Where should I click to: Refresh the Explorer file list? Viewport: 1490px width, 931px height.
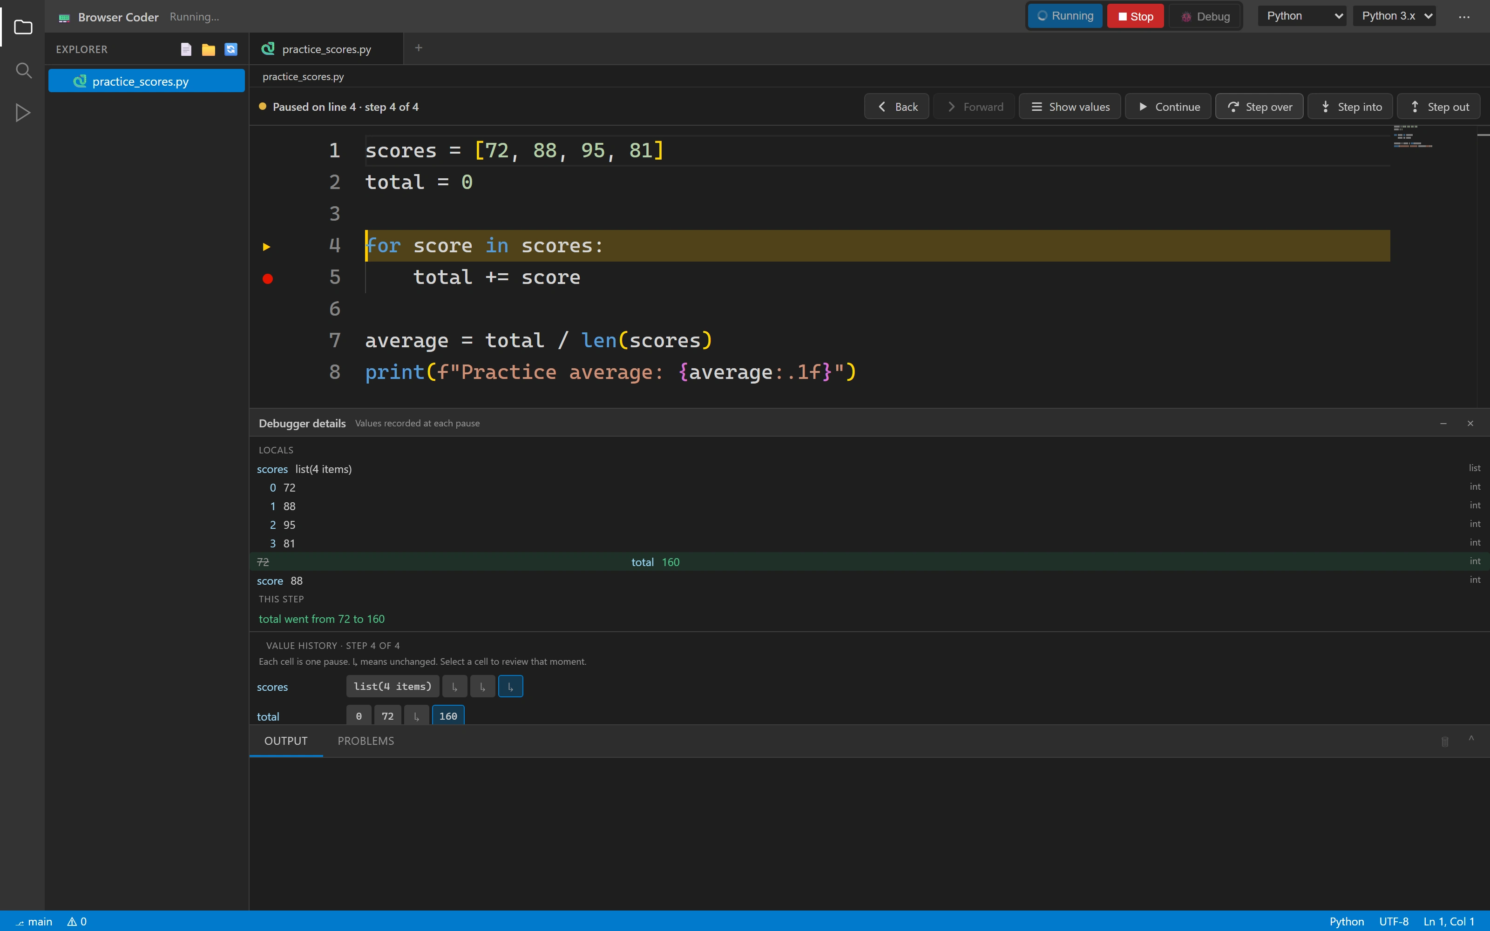pyautogui.click(x=231, y=49)
